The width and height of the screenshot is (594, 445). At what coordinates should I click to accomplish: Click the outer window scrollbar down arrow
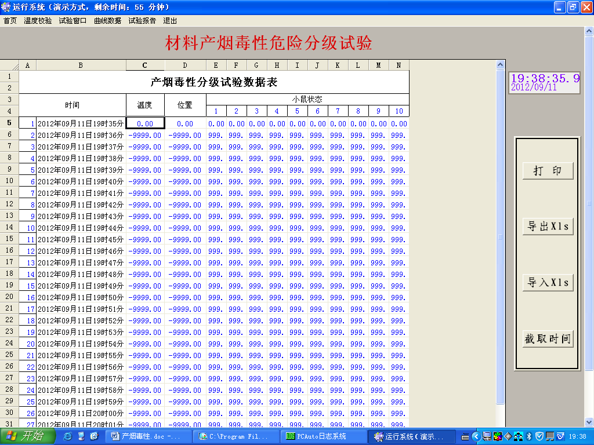click(589, 422)
